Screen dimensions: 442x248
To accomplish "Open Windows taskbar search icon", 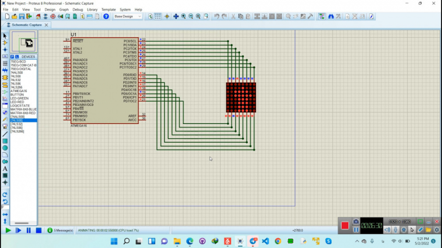I will [126, 241].
